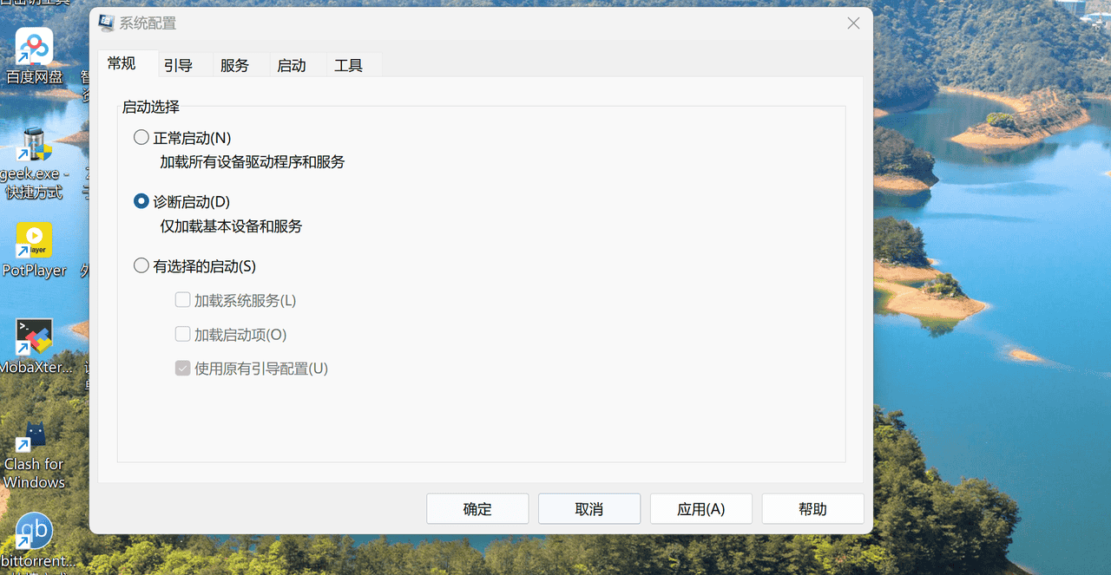Image resolution: width=1111 pixels, height=575 pixels.
Task: Click the 加载所有设备驱动程序和服务 description text
Action: coord(253,161)
